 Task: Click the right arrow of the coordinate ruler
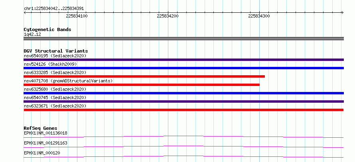pyautogui.click(x=342, y=13)
